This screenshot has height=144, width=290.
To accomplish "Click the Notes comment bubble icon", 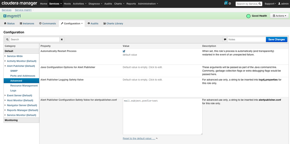I will click(x=225, y=39).
